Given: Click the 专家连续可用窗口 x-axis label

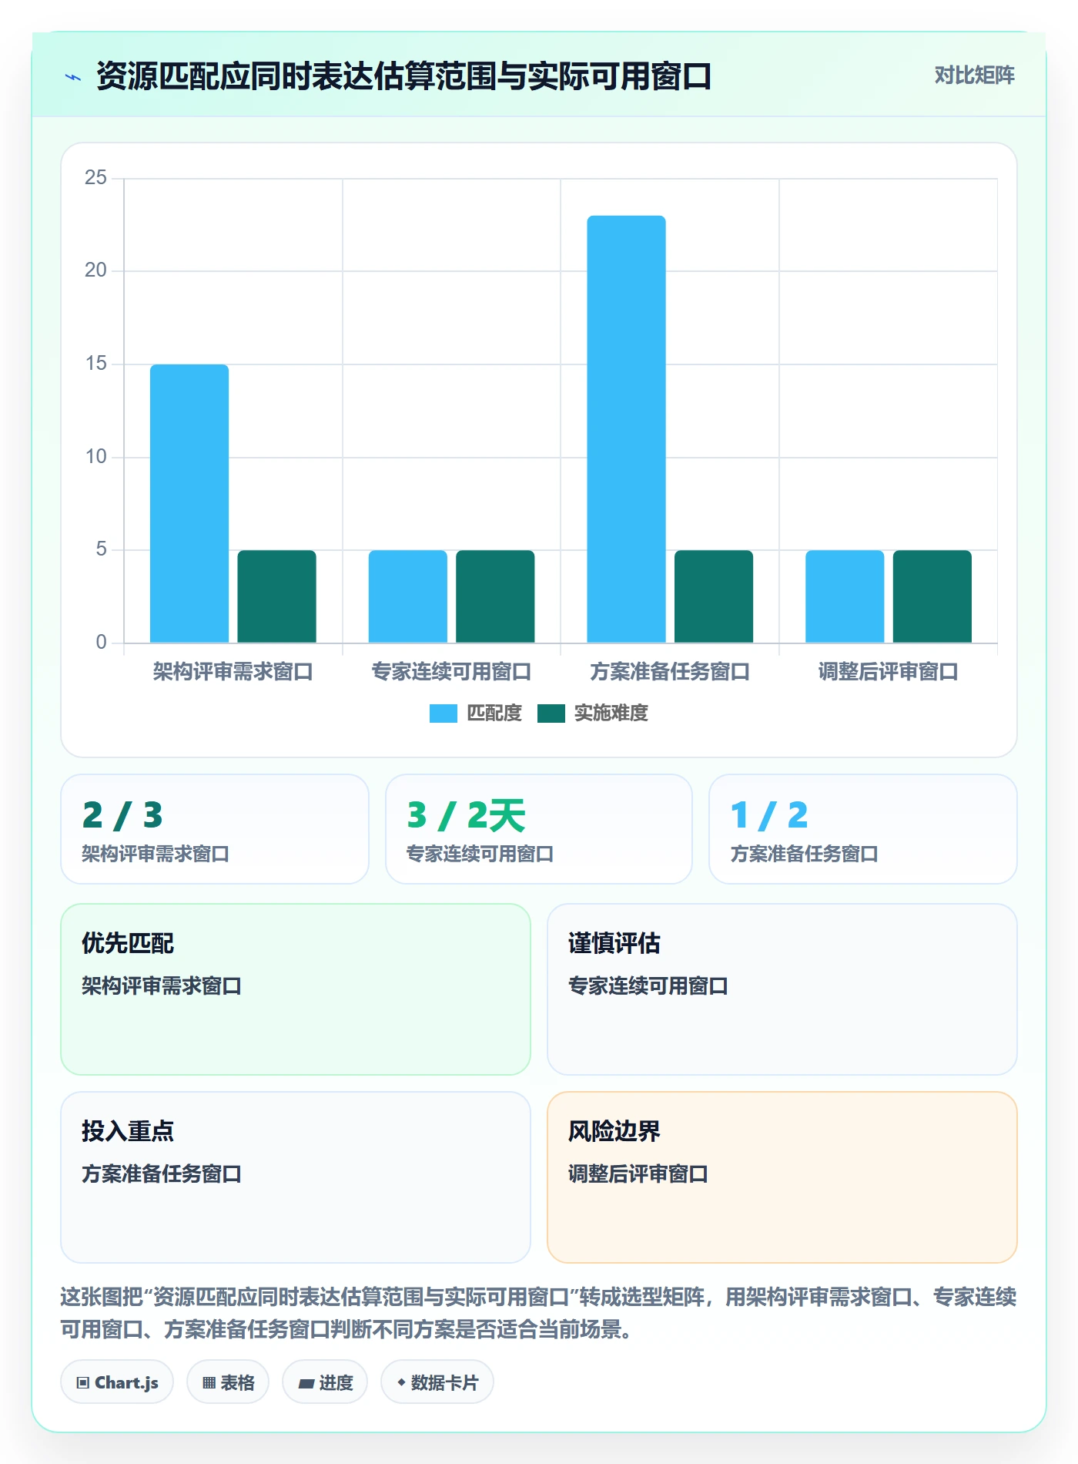Looking at the screenshot, I should (x=451, y=672).
